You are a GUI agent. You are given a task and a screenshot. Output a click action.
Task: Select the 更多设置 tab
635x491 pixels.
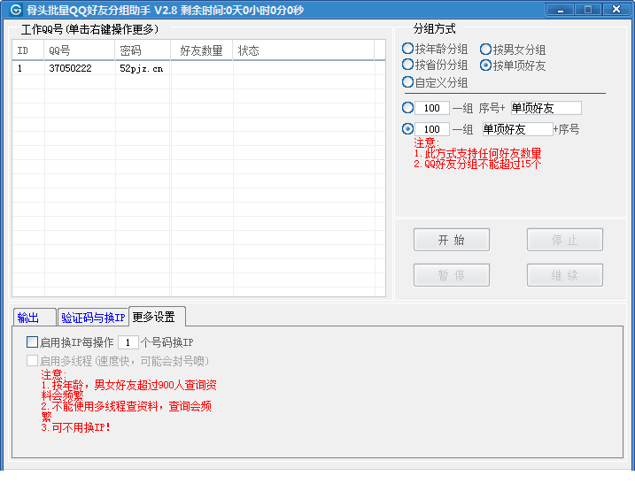(157, 317)
